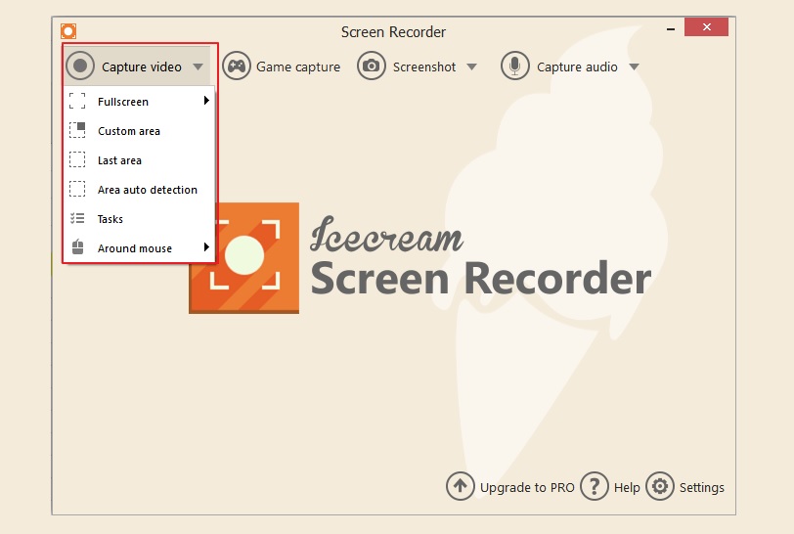Click the Game capture gamepad icon

pyautogui.click(x=237, y=66)
